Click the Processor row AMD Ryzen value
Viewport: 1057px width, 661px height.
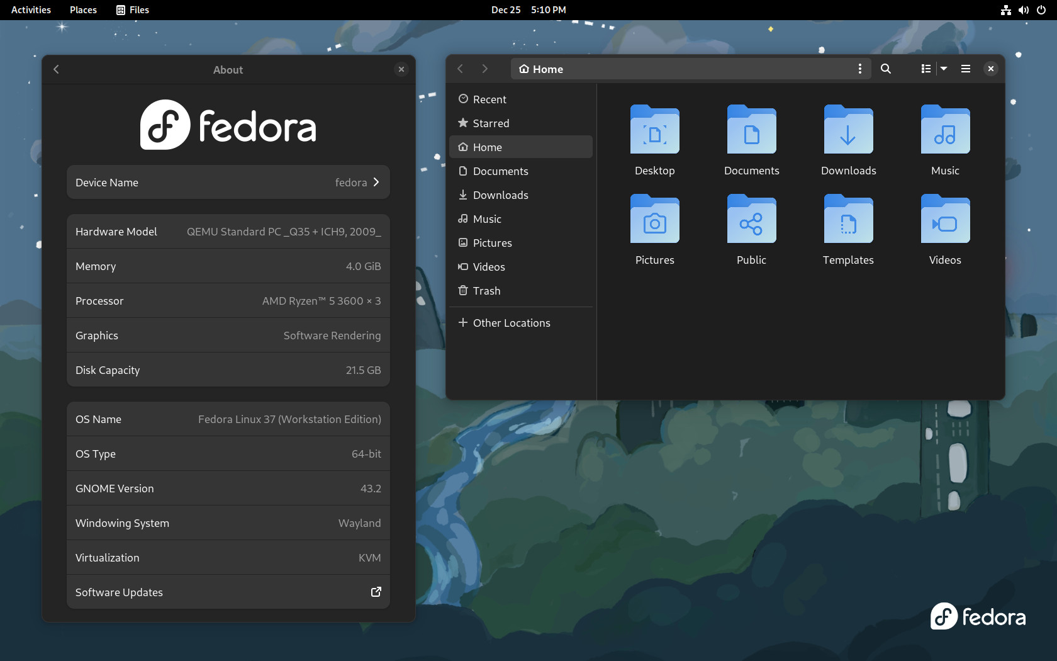click(x=322, y=301)
